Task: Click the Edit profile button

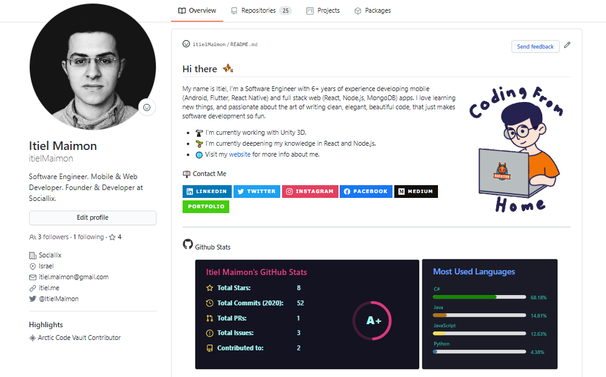Action: [x=92, y=218]
